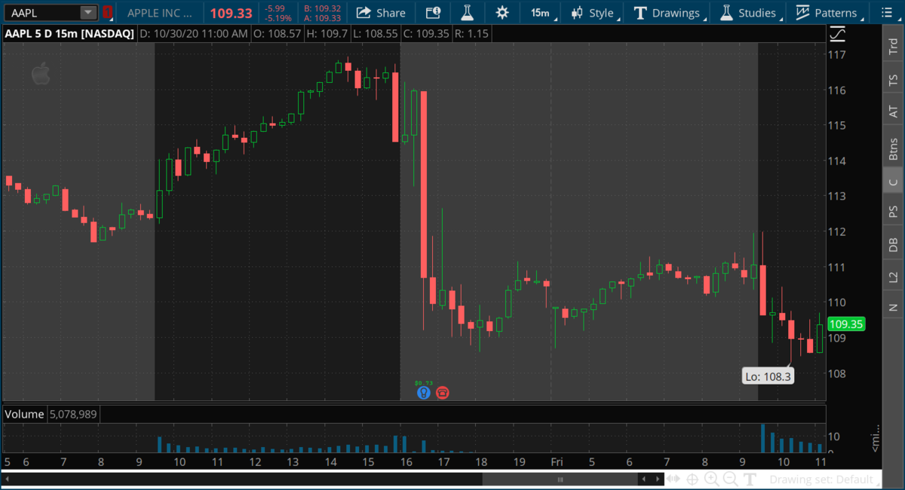Open the chart info monitor icon
Image resolution: width=905 pixels, height=490 pixels.
433,12
